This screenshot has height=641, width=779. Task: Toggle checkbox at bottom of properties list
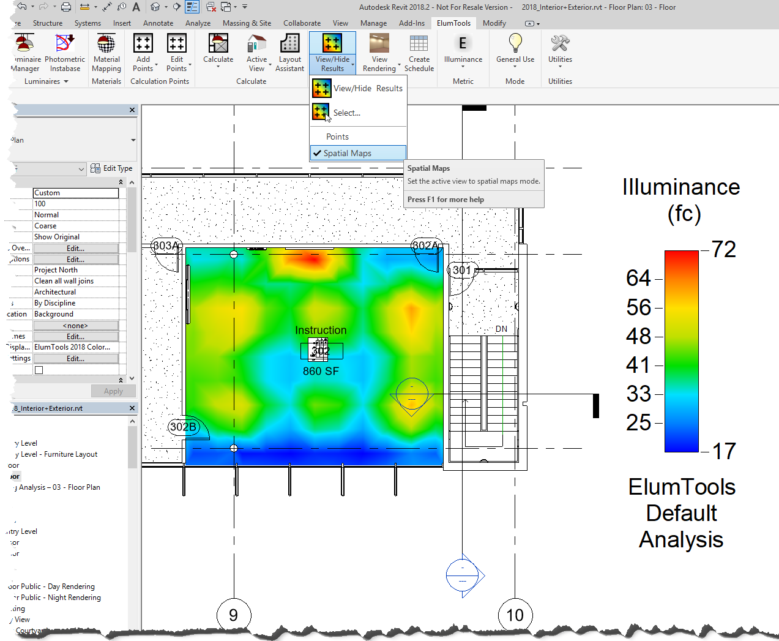[x=39, y=370]
